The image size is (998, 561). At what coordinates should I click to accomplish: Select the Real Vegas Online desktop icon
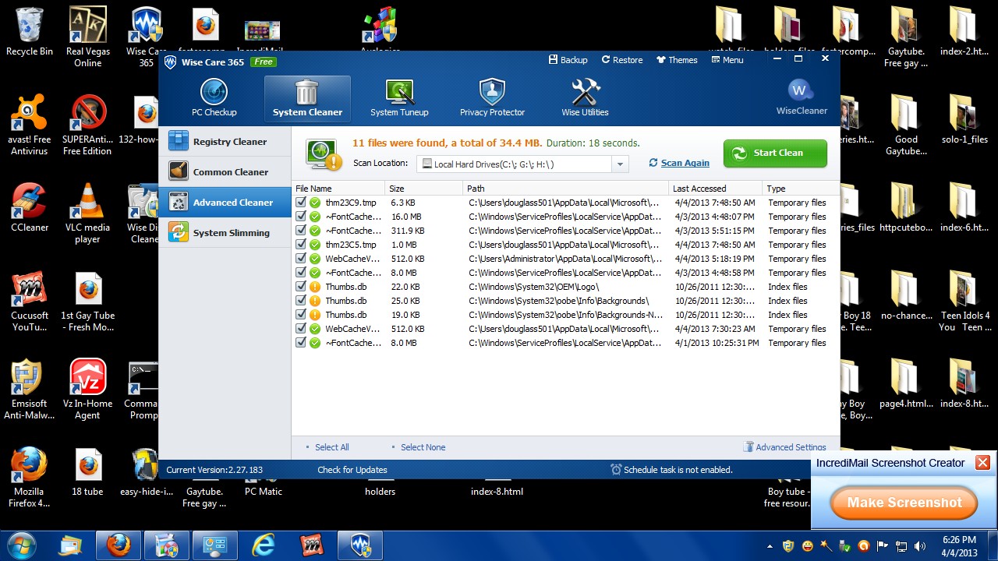point(88,37)
